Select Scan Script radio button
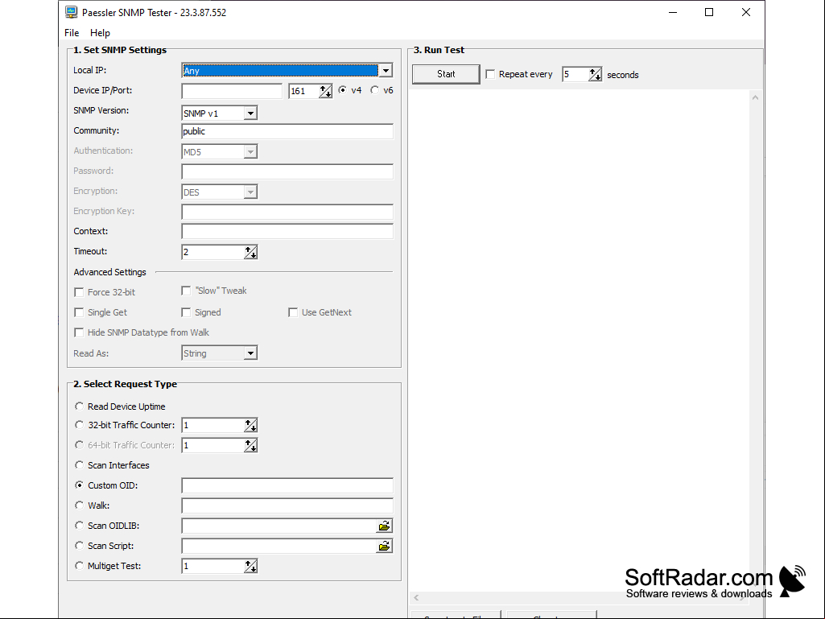825x619 pixels. click(79, 545)
